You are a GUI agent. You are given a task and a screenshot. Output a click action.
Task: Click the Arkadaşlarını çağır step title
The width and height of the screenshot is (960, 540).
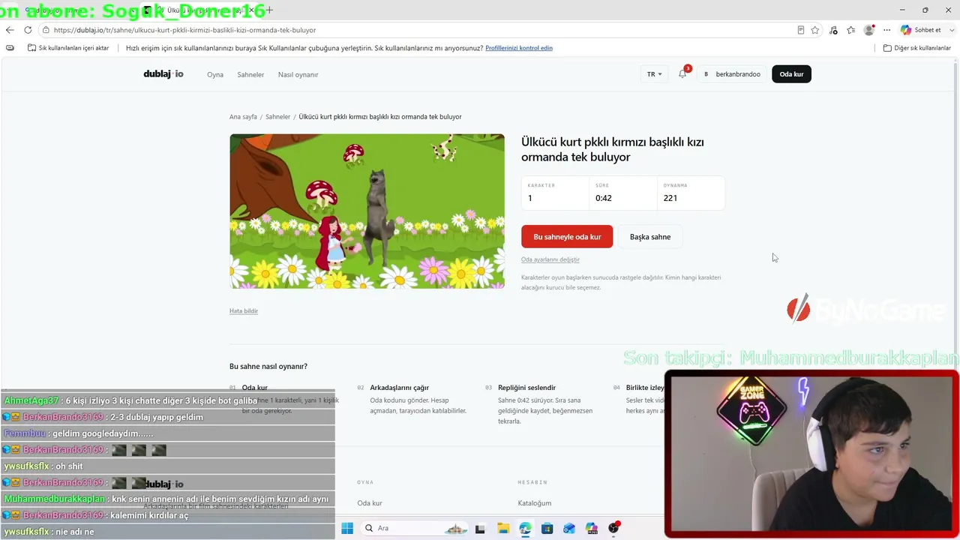click(x=400, y=388)
